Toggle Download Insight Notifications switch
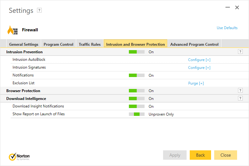The width and height of the screenshot is (249, 166). 136,106
